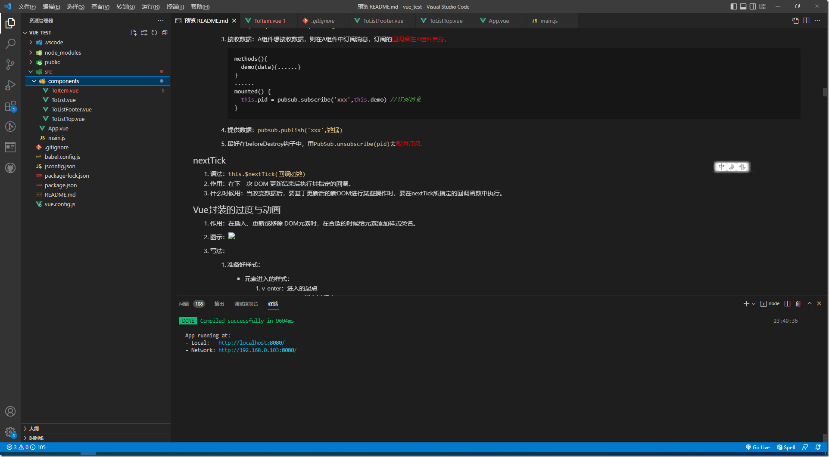Split the terminal panel
Image resolution: width=829 pixels, height=457 pixels.
tap(787, 304)
